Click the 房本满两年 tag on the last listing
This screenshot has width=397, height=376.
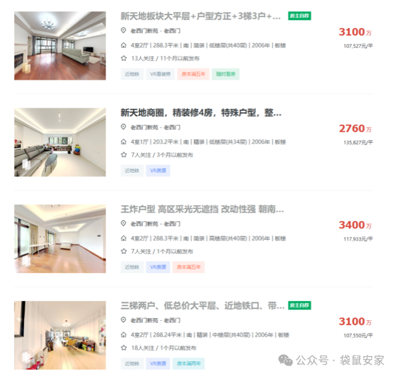(x=189, y=363)
